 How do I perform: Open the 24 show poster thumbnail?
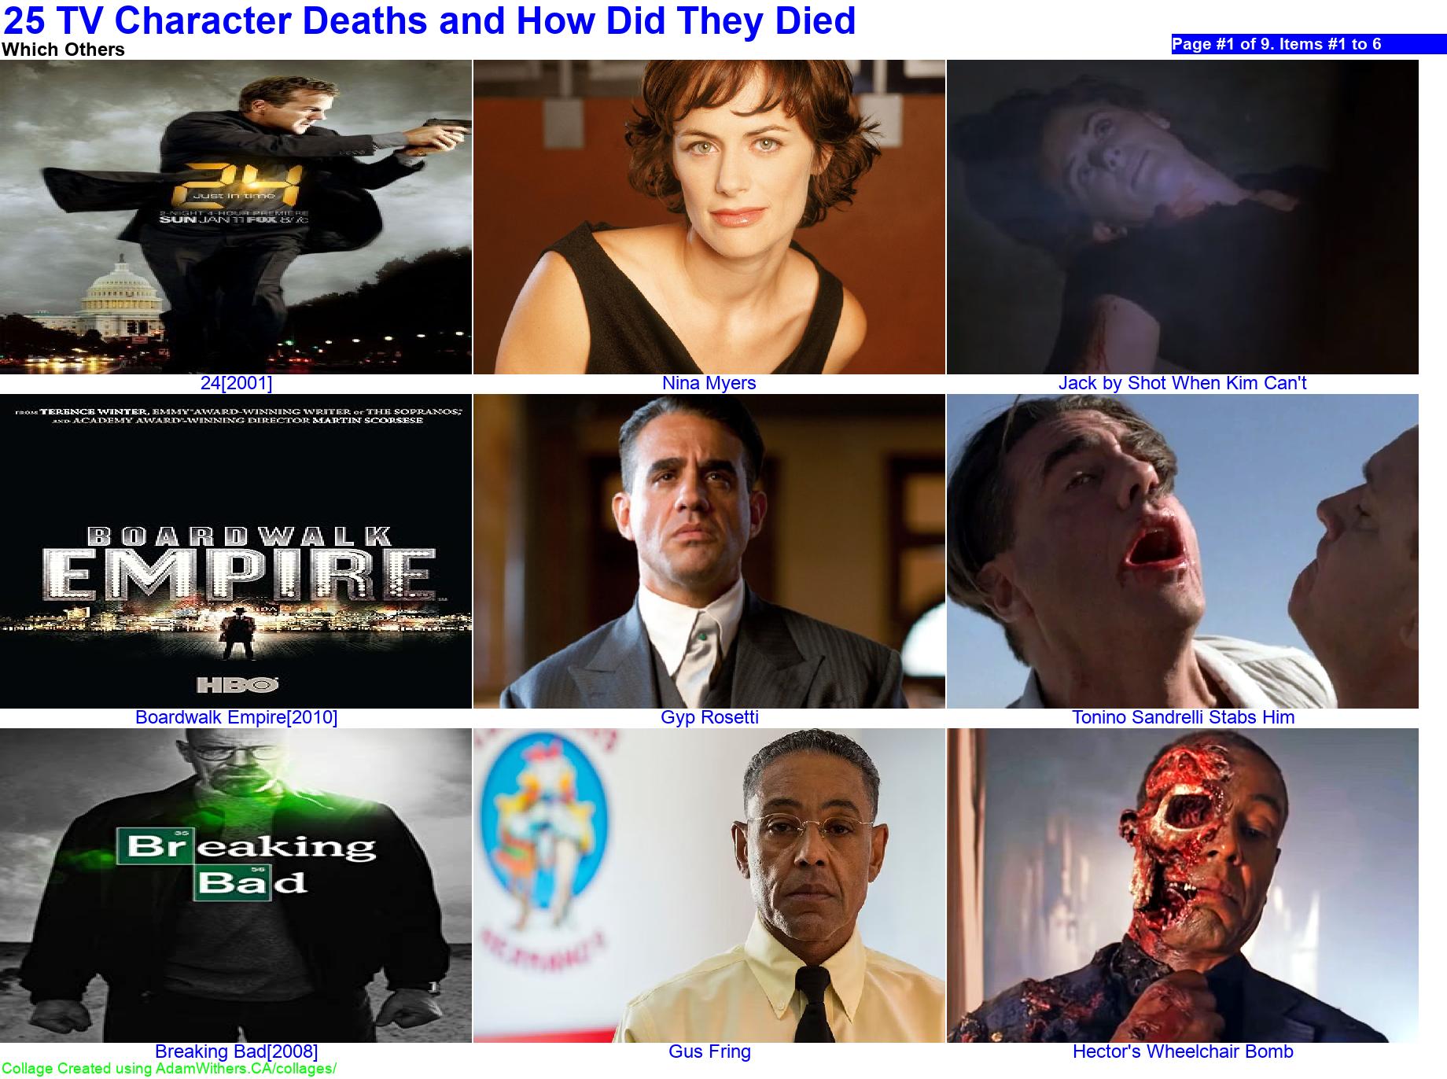click(236, 217)
